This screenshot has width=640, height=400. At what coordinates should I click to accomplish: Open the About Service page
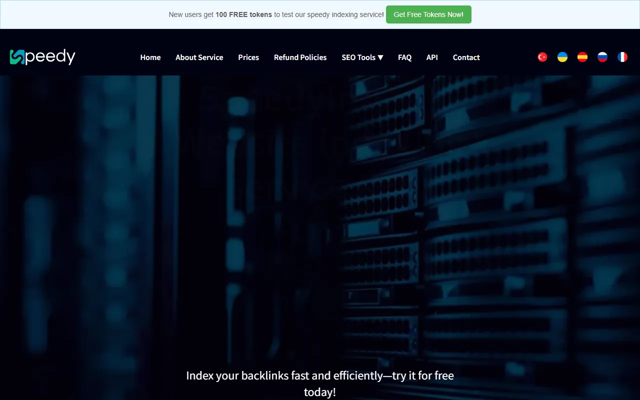point(199,57)
